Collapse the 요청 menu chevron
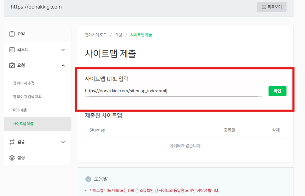 click(x=63, y=65)
